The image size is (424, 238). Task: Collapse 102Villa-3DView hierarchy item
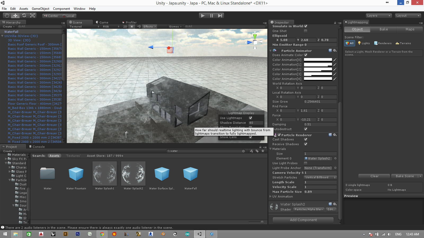click(2, 36)
